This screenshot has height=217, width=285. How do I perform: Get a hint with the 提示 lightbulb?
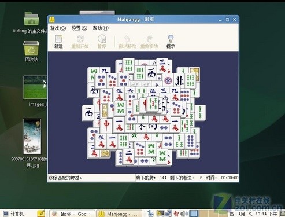pyautogui.click(x=171, y=42)
